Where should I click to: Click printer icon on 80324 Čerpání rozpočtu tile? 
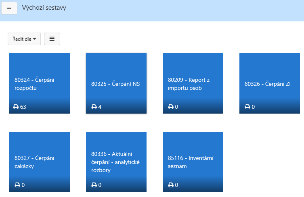[16, 107]
